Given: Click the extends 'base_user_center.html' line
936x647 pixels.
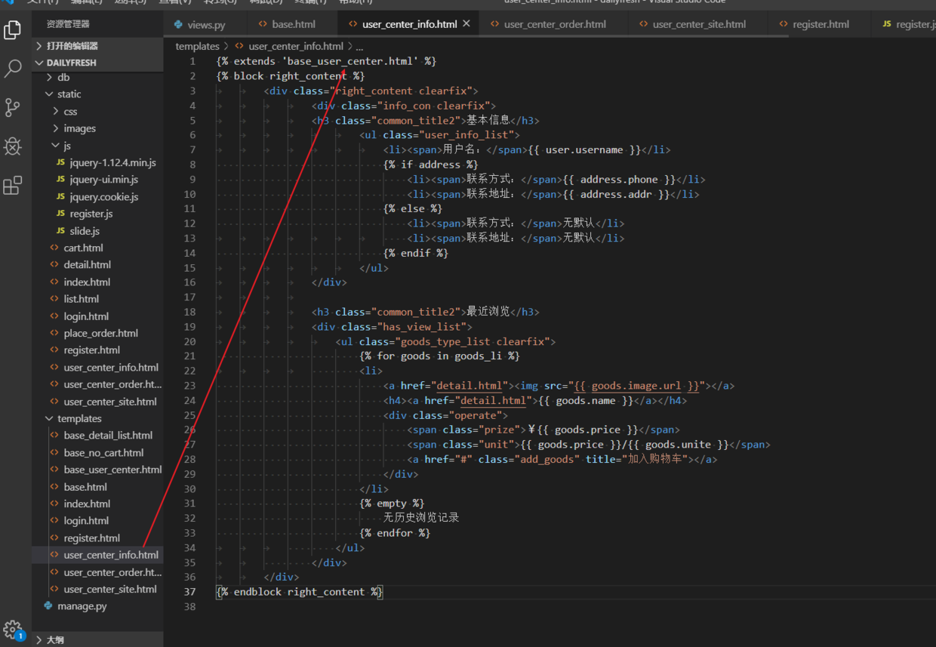Looking at the screenshot, I should pyautogui.click(x=326, y=61).
